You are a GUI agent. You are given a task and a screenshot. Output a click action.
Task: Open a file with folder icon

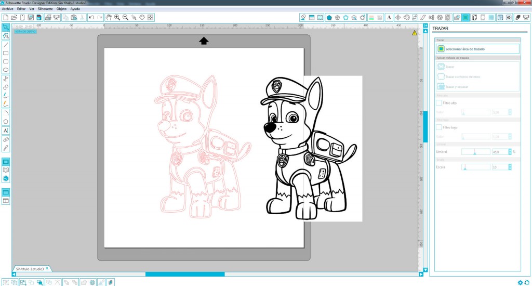[14, 17]
